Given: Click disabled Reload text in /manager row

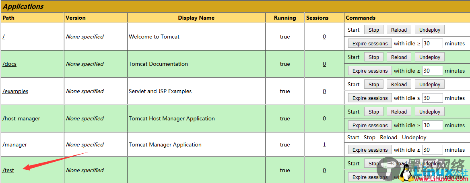Looking at the screenshot, I should tap(388, 138).
